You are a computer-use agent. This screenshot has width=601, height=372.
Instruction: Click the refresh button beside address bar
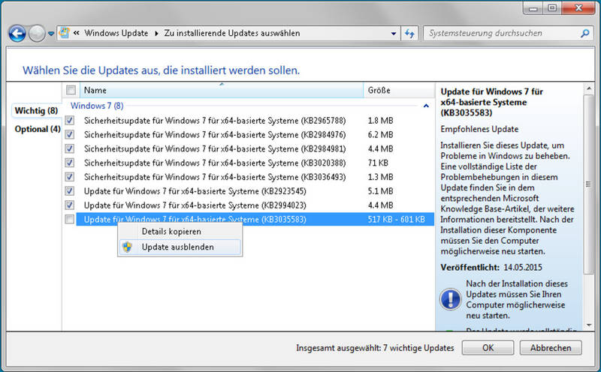tap(409, 34)
